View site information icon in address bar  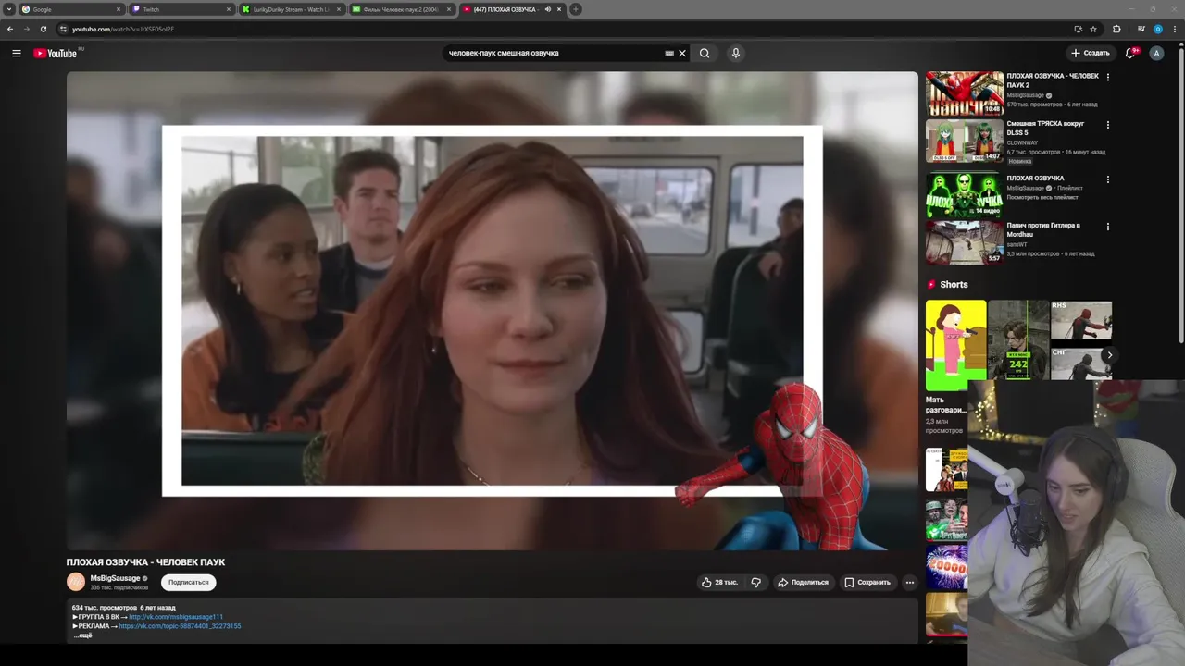click(x=63, y=29)
